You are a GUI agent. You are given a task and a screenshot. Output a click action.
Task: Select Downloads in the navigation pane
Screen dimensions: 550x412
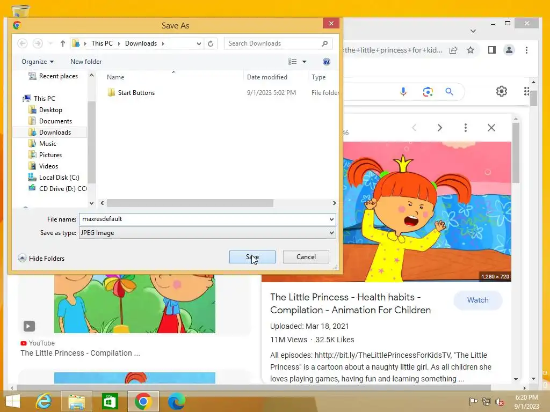[50, 132]
